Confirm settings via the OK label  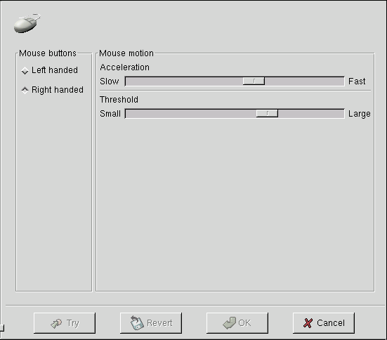(x=244, y=323)
